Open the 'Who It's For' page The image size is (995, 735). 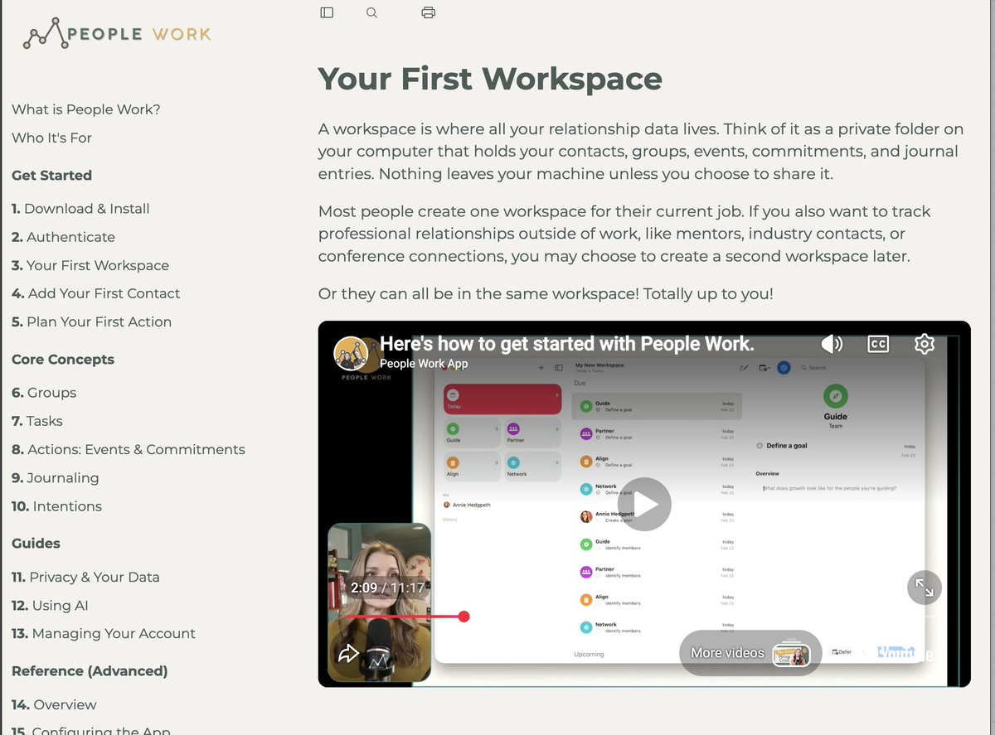(51, 138)
